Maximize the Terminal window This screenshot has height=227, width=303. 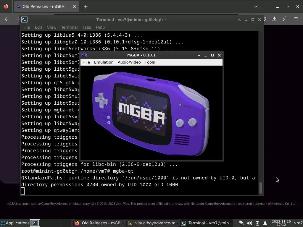coord(253,20)
